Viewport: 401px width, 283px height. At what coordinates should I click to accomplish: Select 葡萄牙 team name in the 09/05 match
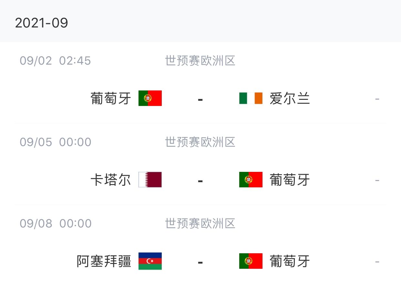click(x=290, y=180)
